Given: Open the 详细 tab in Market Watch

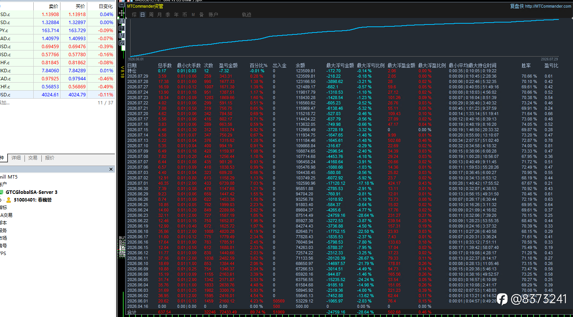Looking at the screenshot, I should click(16, 158).
